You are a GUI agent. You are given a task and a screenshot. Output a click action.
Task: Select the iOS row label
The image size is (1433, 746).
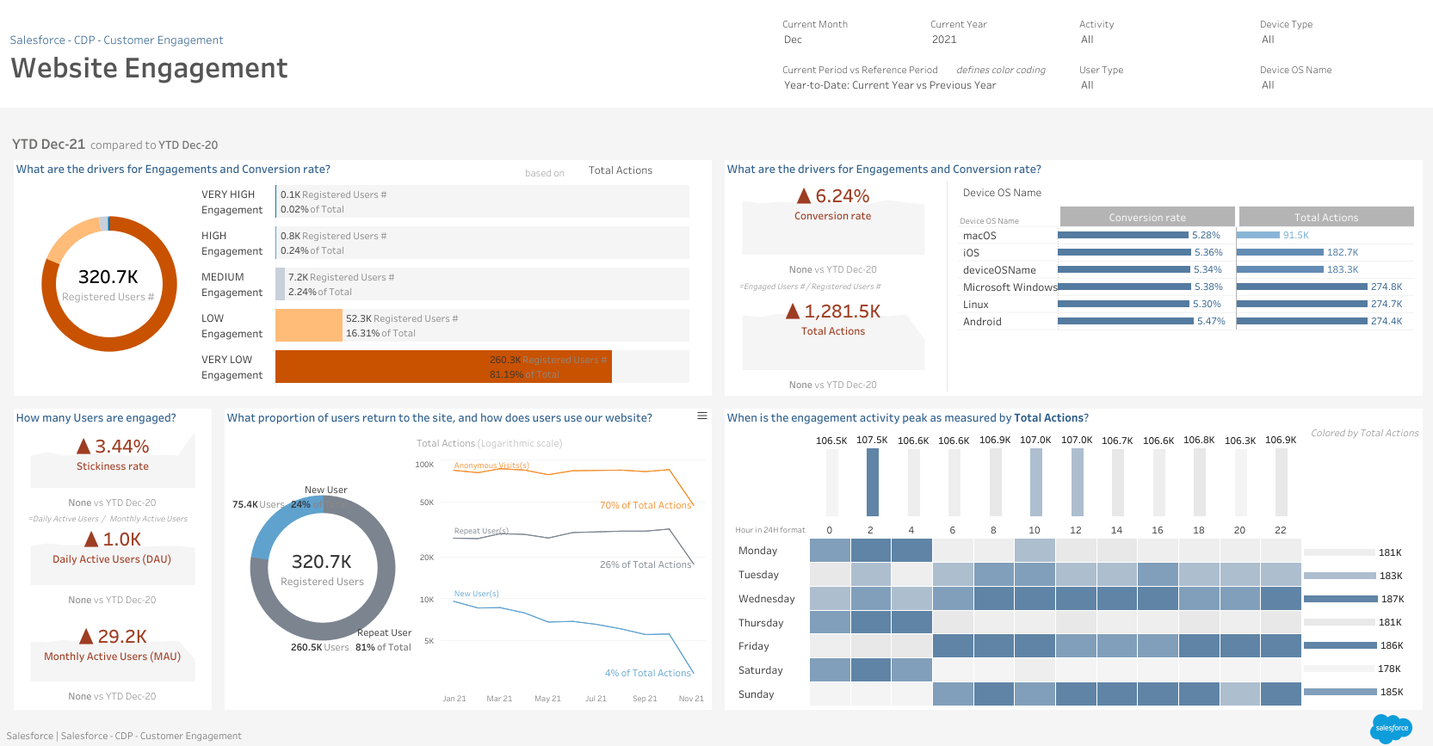click(971, 253)
